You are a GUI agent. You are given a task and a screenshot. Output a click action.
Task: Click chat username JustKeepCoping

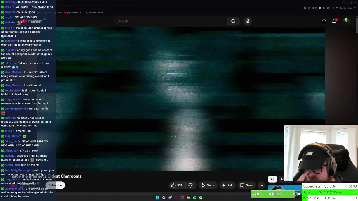coord(15,189)
